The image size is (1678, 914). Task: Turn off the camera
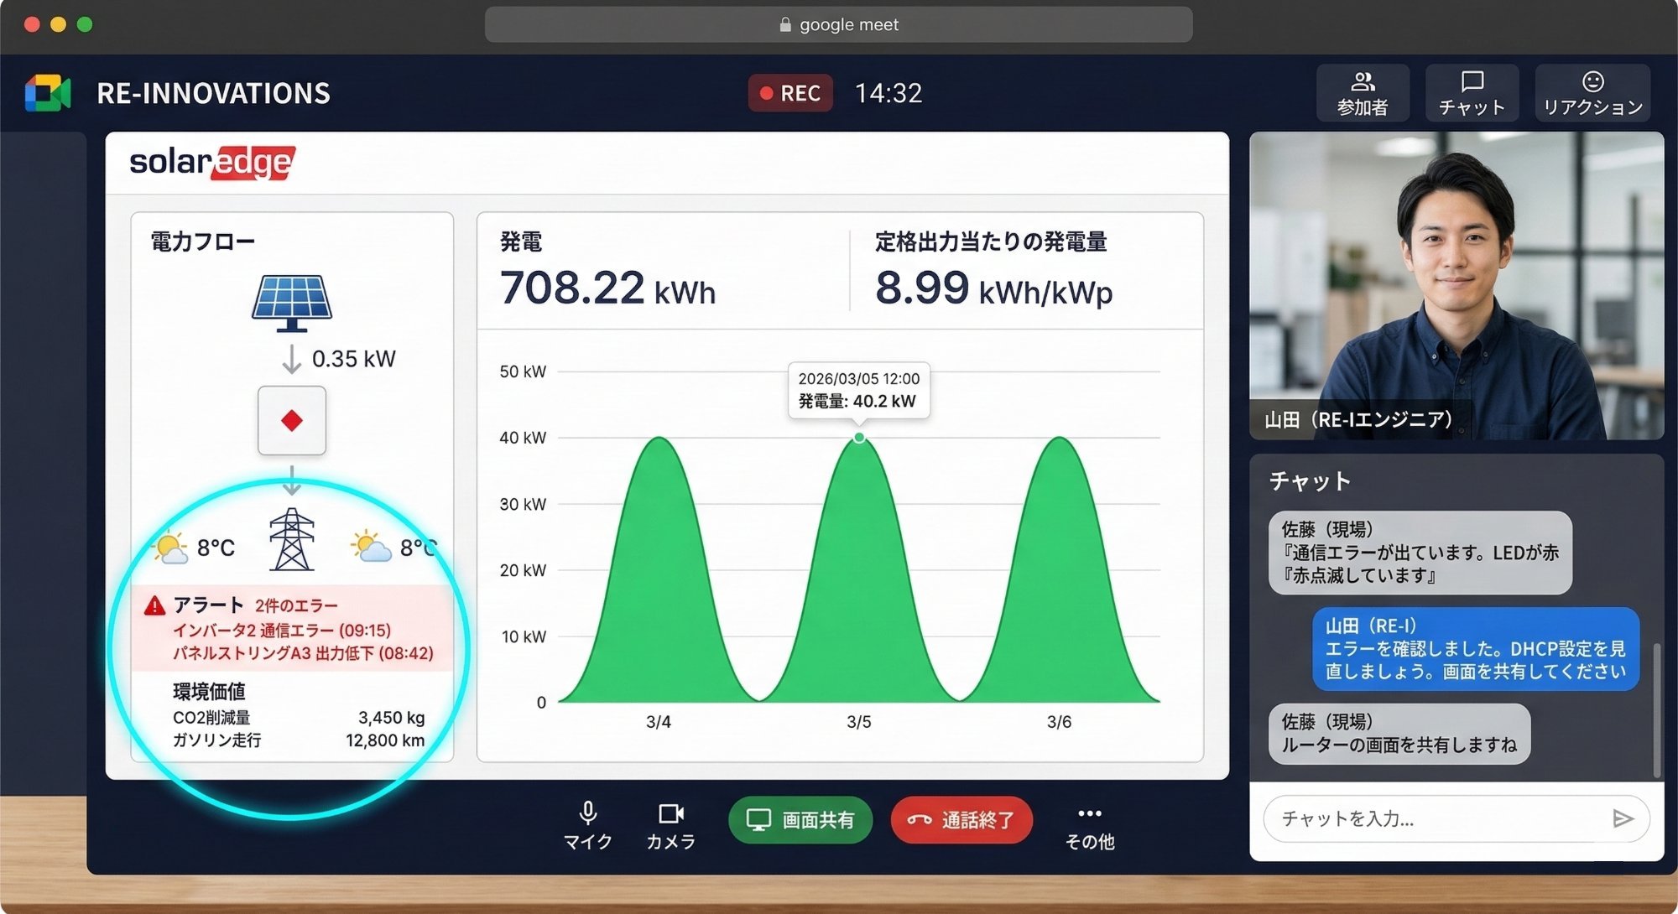(670, 820)
